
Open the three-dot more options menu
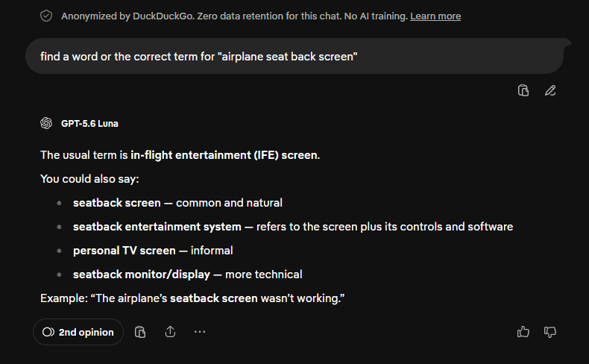point(200,332)
